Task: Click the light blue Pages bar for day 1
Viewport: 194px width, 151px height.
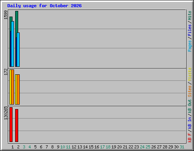Action: (13, 44)
